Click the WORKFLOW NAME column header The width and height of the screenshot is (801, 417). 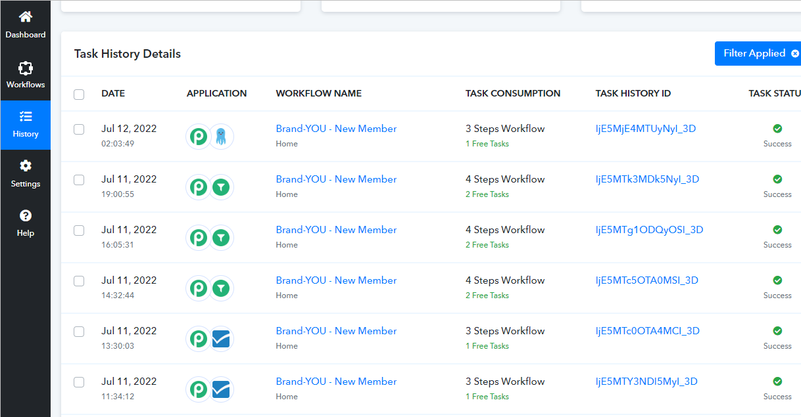319,93
